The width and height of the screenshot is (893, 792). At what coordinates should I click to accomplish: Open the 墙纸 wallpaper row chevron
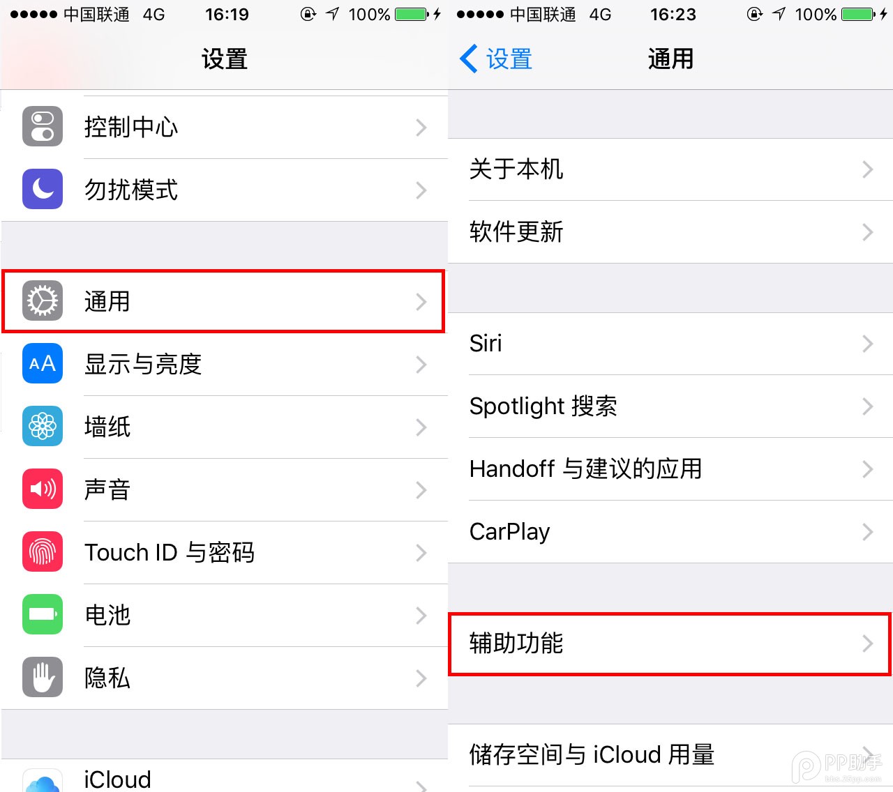pos(421,427)
